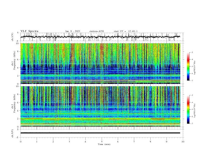Click the ch.3(V) axis tick "-5"
The height and width of the screenshot is (159, 206).
18,137
